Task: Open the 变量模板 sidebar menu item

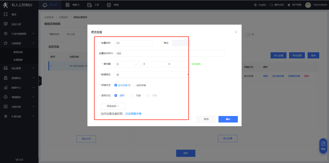Action: click(x=18, y=60)
